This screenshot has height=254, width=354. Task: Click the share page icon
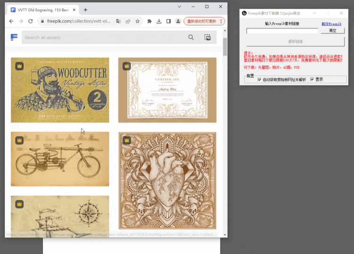(x=128, y=21)
